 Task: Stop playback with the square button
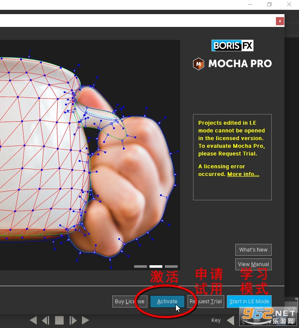[x=59, y=320]
